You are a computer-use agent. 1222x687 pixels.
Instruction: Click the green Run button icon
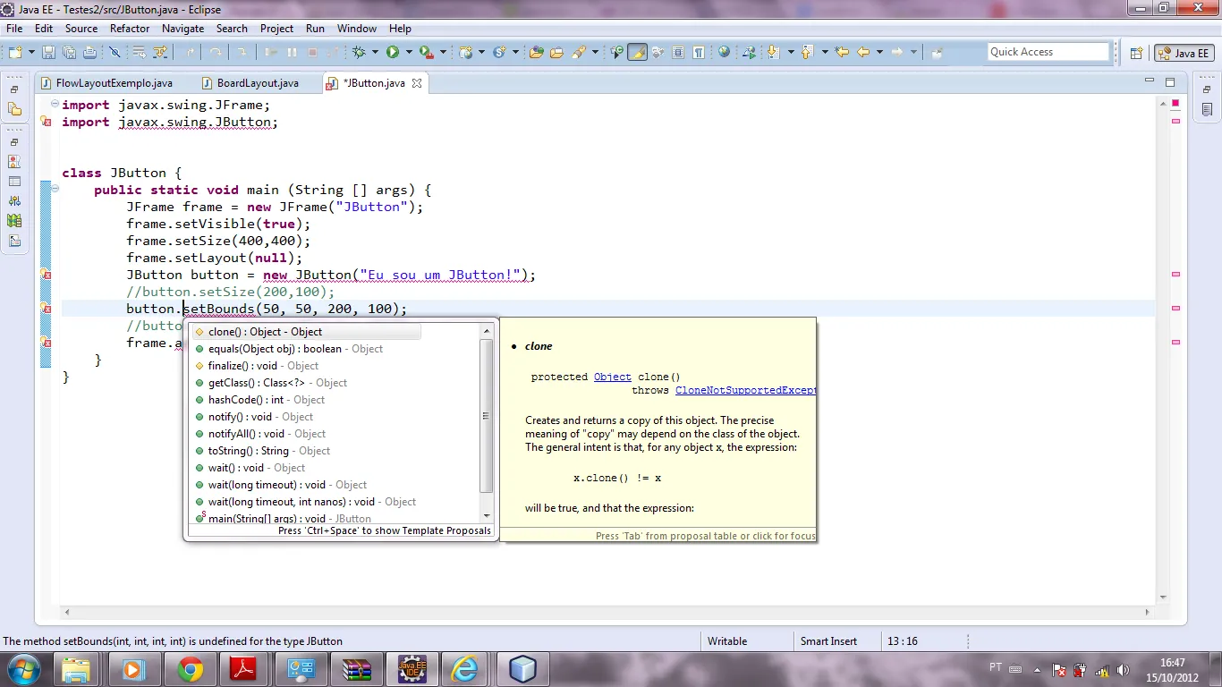(392, 53)
